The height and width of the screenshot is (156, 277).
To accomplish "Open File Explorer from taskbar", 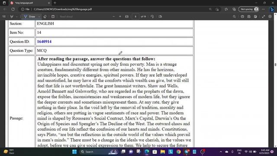I will point(163,152).
